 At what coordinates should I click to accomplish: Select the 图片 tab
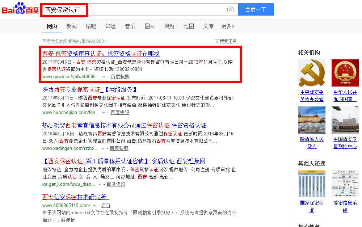tap(150, 26)
